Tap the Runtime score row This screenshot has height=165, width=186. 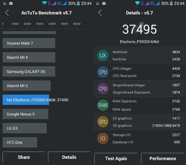[x=146, y=59]
